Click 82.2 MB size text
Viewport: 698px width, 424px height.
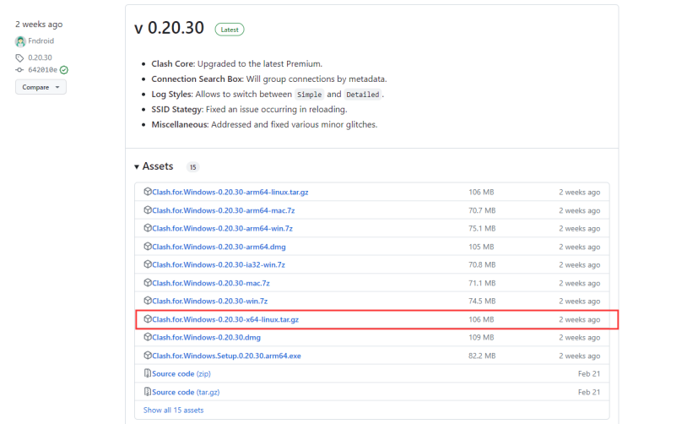[482, 356]
